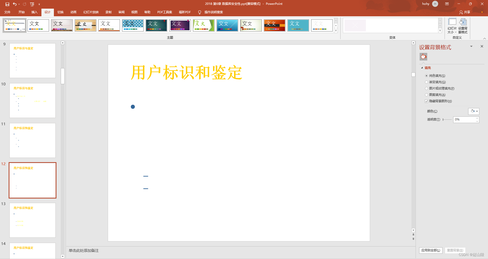The width and height of the screenshot is (488, 259).
Task: Click the Undo arrow icon
Action: [15, 4]
